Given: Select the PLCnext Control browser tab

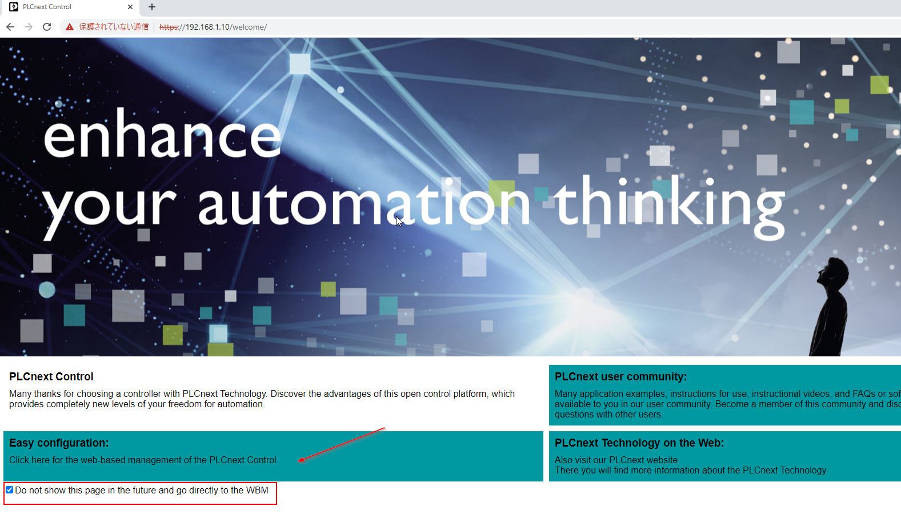Looking at the screenshot, I should [71, 7].
